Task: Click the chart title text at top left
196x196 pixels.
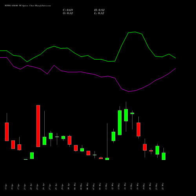Action: (27, 6)
